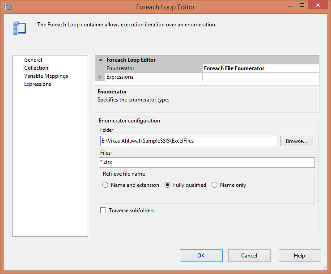Click the Help button at the bottom

coord(299,256)
